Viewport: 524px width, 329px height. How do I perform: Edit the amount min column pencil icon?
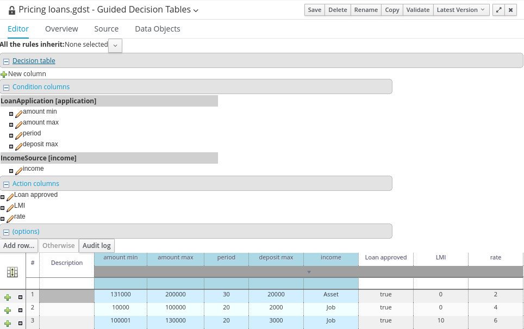(x=18, y=114)
